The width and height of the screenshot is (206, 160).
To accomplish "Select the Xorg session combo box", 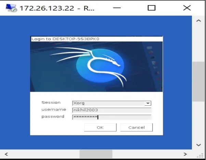I will pos(112,103).
